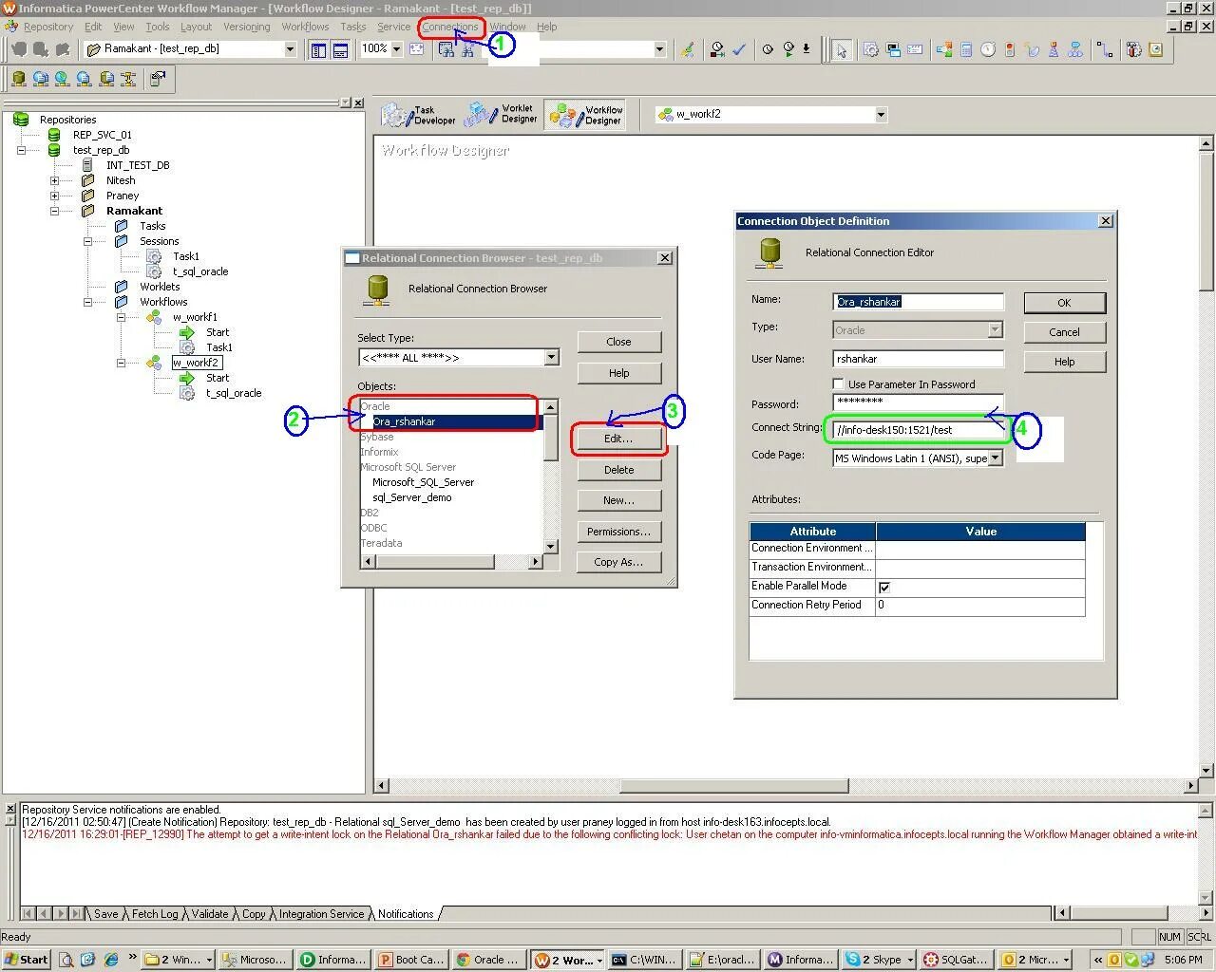Open the Task Developer tool

click(x=418, y=113)
